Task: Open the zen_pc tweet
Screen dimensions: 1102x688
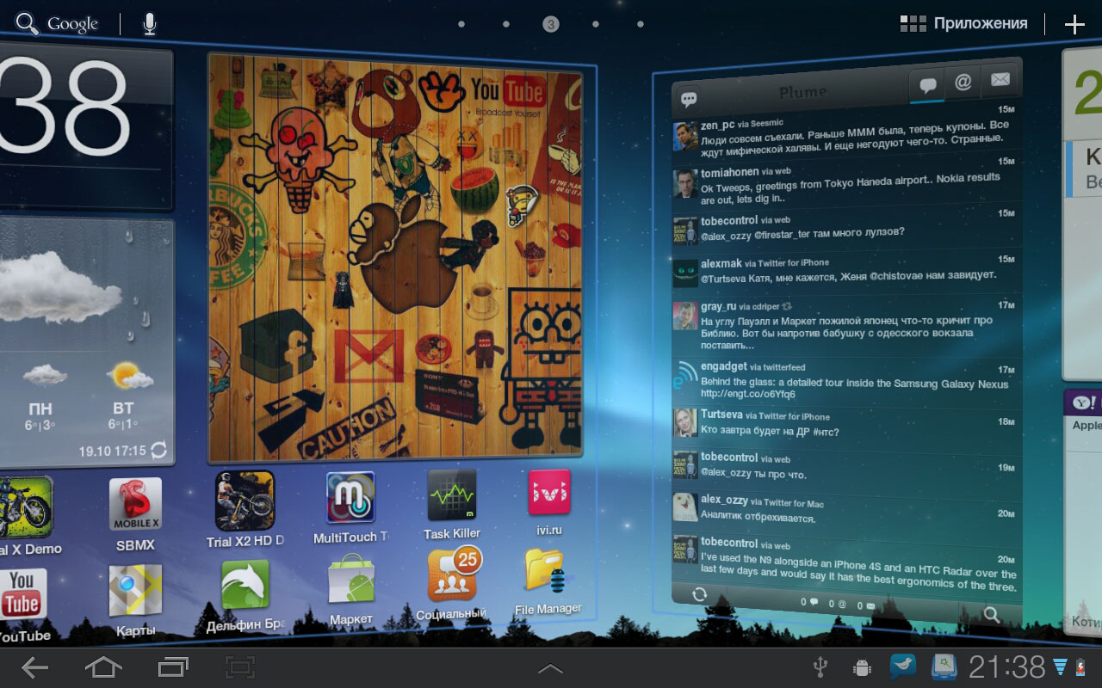Action: coord(845,133)
